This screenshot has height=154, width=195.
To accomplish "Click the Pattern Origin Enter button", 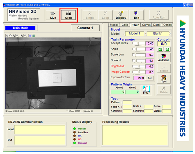I will coord(146,90).
